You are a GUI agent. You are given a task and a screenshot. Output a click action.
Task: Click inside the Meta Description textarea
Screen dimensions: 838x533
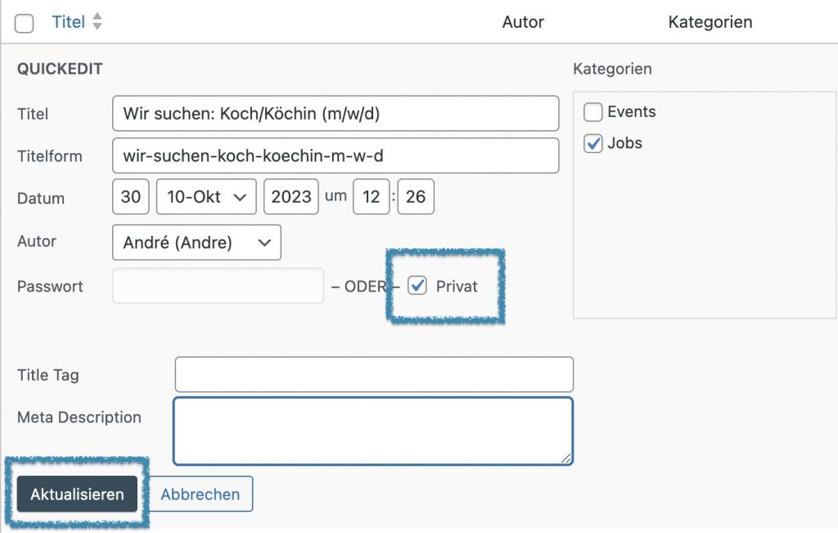click(372, 431)
